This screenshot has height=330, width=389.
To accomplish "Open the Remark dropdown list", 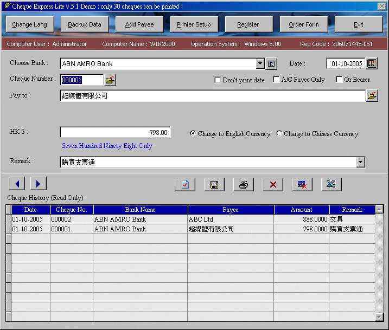I will [x=361, y=162].
